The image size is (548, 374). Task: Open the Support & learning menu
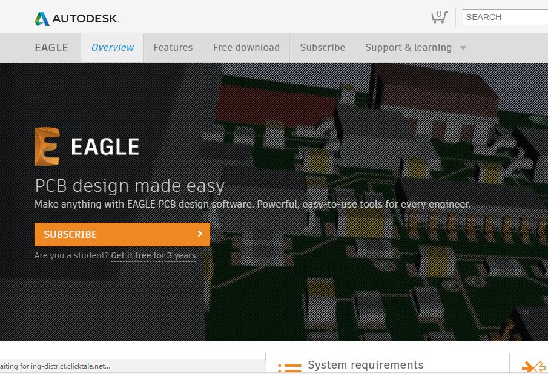pos(416,47)
